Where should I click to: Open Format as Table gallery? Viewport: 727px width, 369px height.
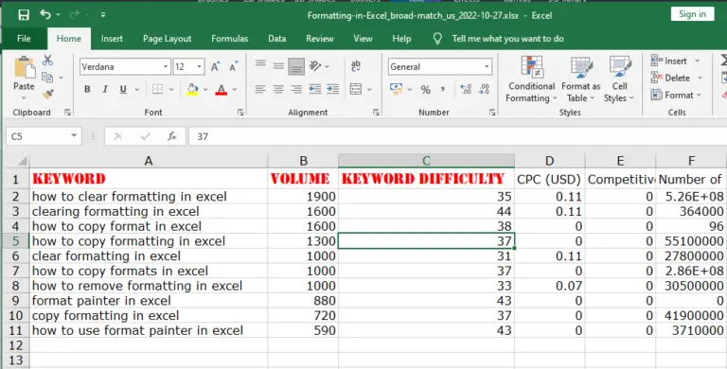coord(580,79)
